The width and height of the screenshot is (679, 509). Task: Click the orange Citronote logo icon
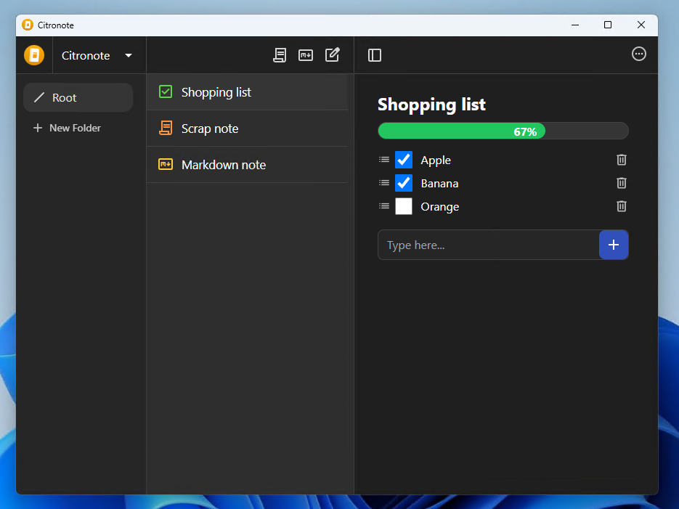(x=34, y=55)
